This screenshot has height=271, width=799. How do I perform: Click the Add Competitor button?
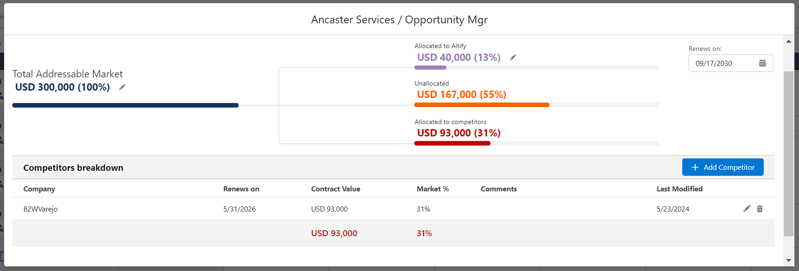pos(723,167)
